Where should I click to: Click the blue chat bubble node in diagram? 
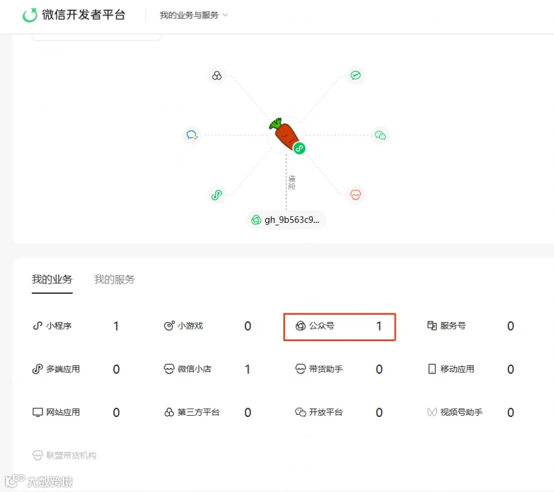192,135
